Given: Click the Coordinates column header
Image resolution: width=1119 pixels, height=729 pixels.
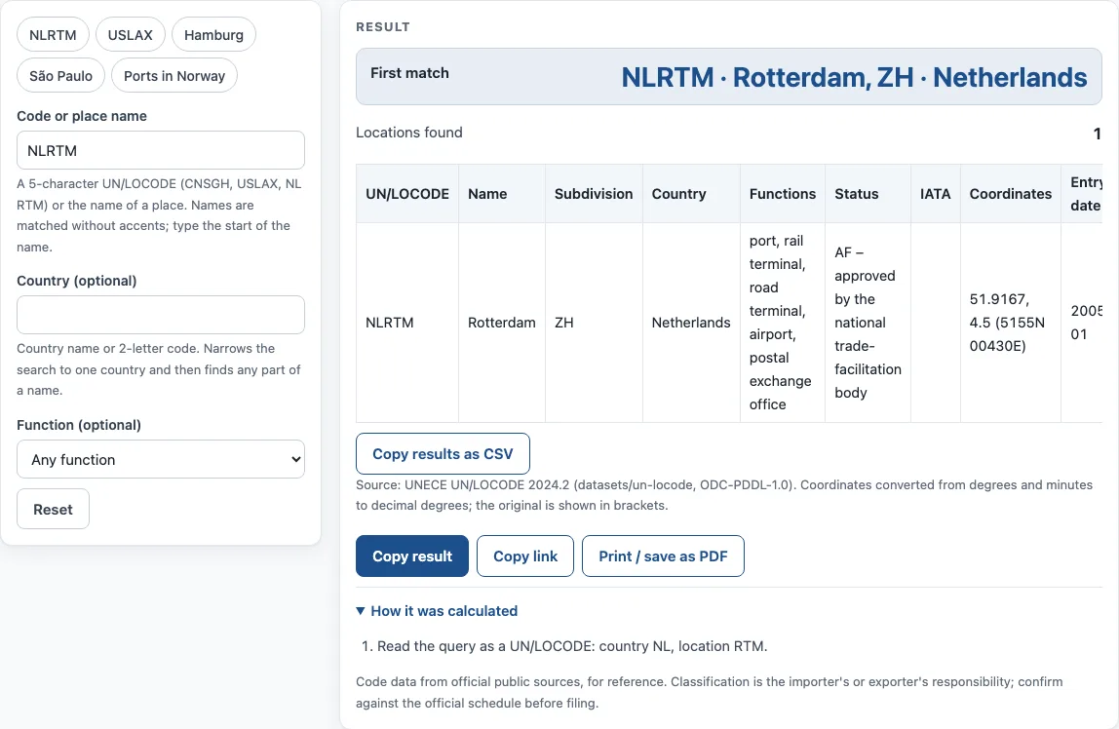Looking at the screenshot, I should (1011, 194).
